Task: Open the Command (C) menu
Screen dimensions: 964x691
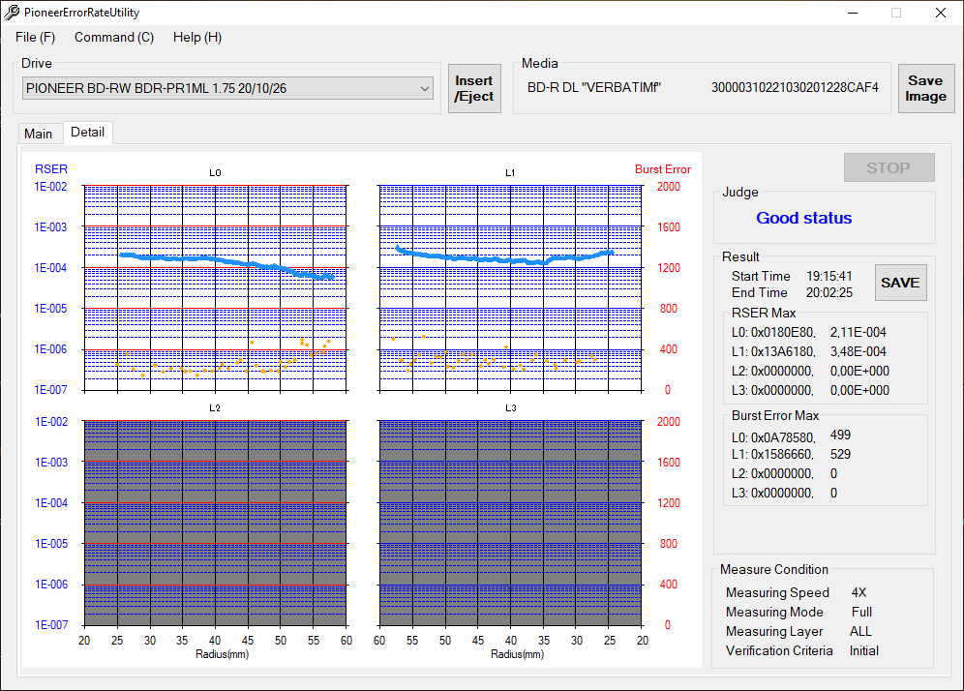Action: [114, 38]
